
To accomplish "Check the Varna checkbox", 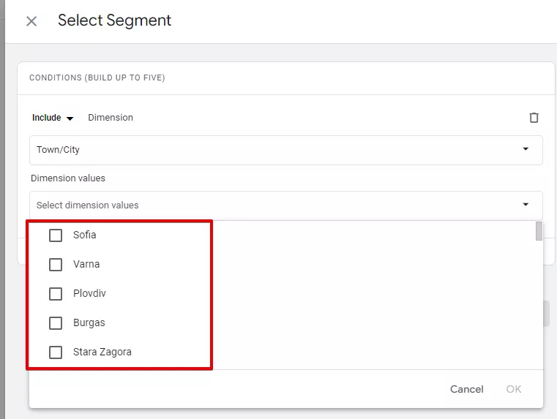I will pos(56,264).
